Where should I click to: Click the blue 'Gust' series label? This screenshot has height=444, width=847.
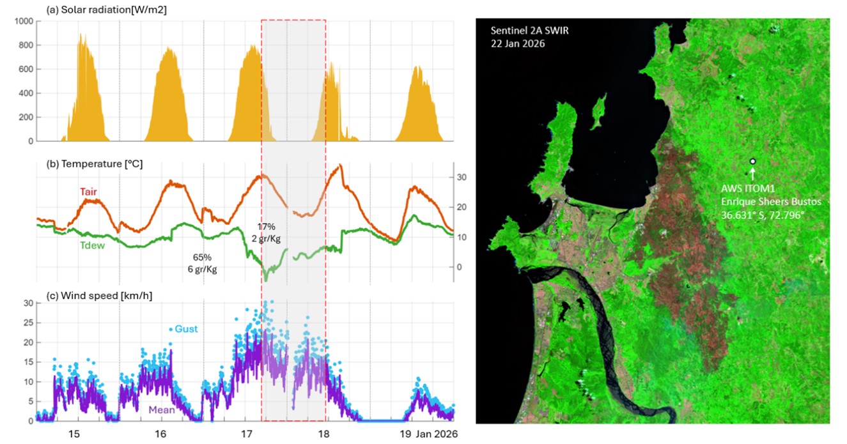[x=187, y=328]
